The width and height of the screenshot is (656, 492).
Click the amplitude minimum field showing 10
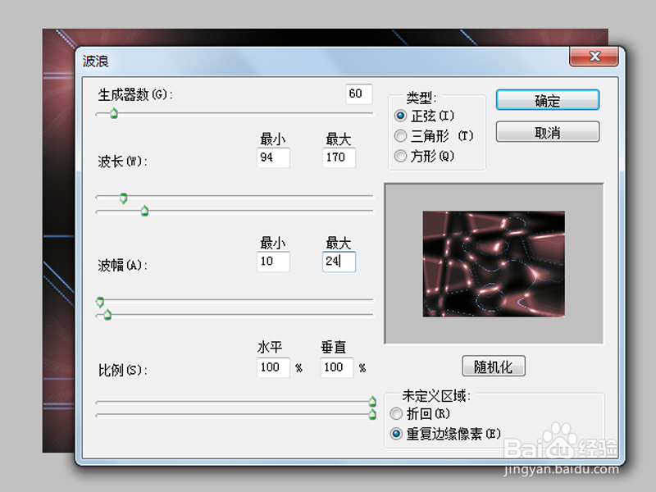[273, 262]
